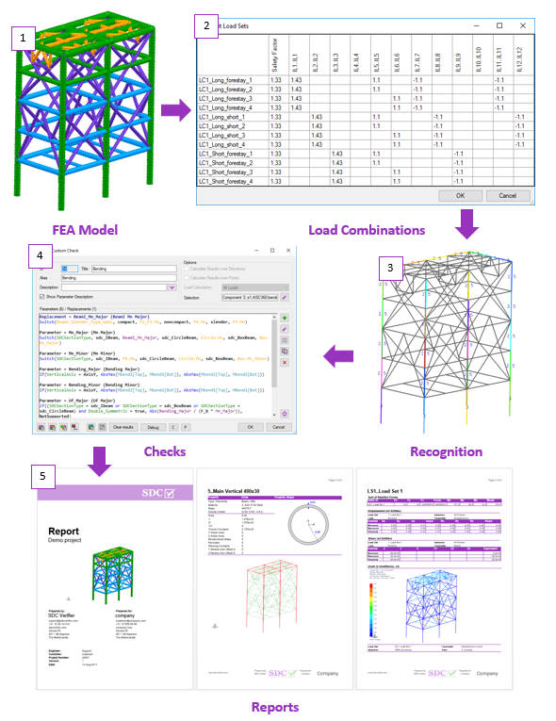Click the 'Parameter = Uf_Major' line
This screenshot has width=556, height=721.
pos(77,400)
